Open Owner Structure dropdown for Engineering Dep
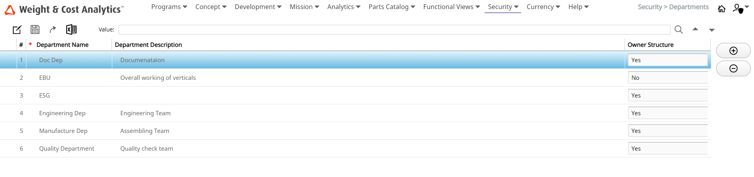This screenshot has height=177, width=754. (x=667, y=113)
